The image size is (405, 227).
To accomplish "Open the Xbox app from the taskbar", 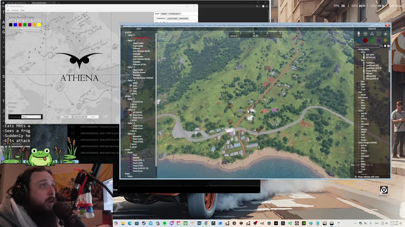I will [x=185, y=223].
